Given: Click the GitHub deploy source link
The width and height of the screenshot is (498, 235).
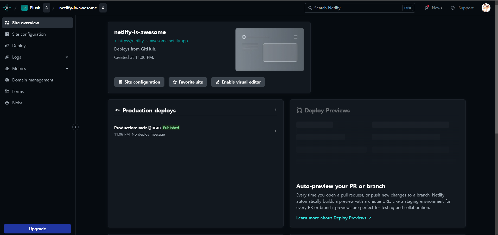Looking at the screenshot, I should tap(148, 49).
